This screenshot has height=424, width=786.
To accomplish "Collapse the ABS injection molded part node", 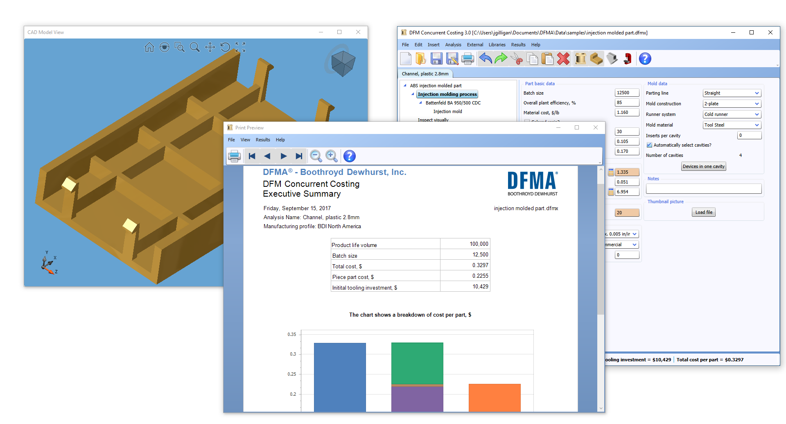I will click(x=405, y=86).
